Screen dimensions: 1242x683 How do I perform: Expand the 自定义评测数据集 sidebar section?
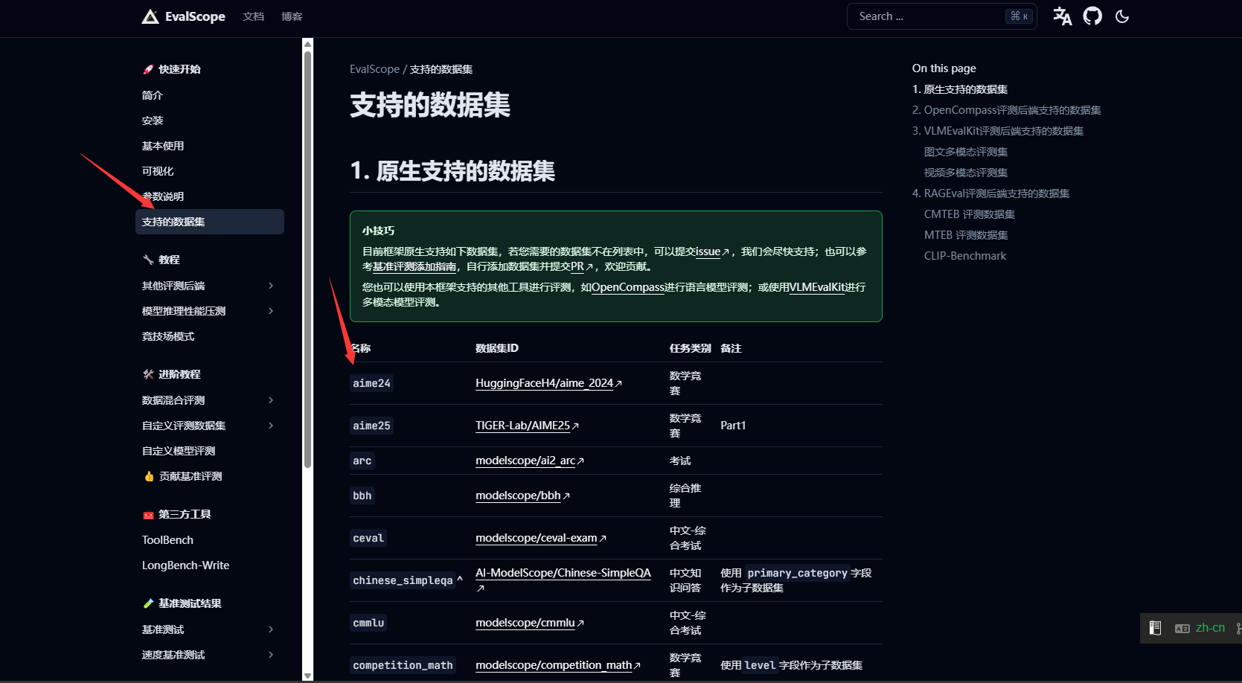coord(271,426)
